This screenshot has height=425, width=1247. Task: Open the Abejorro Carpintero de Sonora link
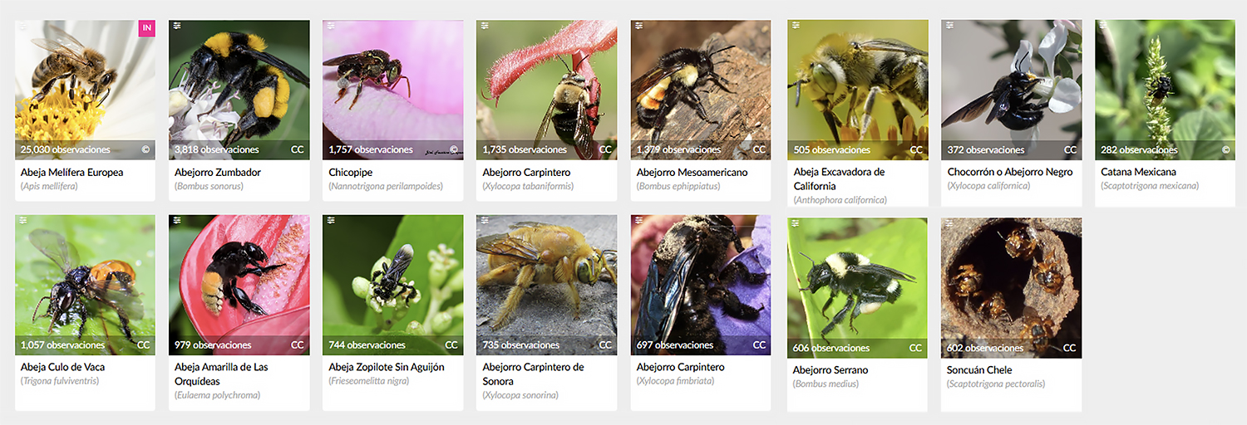[534, 374]
